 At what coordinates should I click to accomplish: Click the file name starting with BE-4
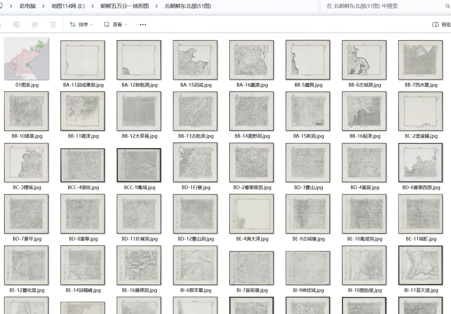point(252,239)
